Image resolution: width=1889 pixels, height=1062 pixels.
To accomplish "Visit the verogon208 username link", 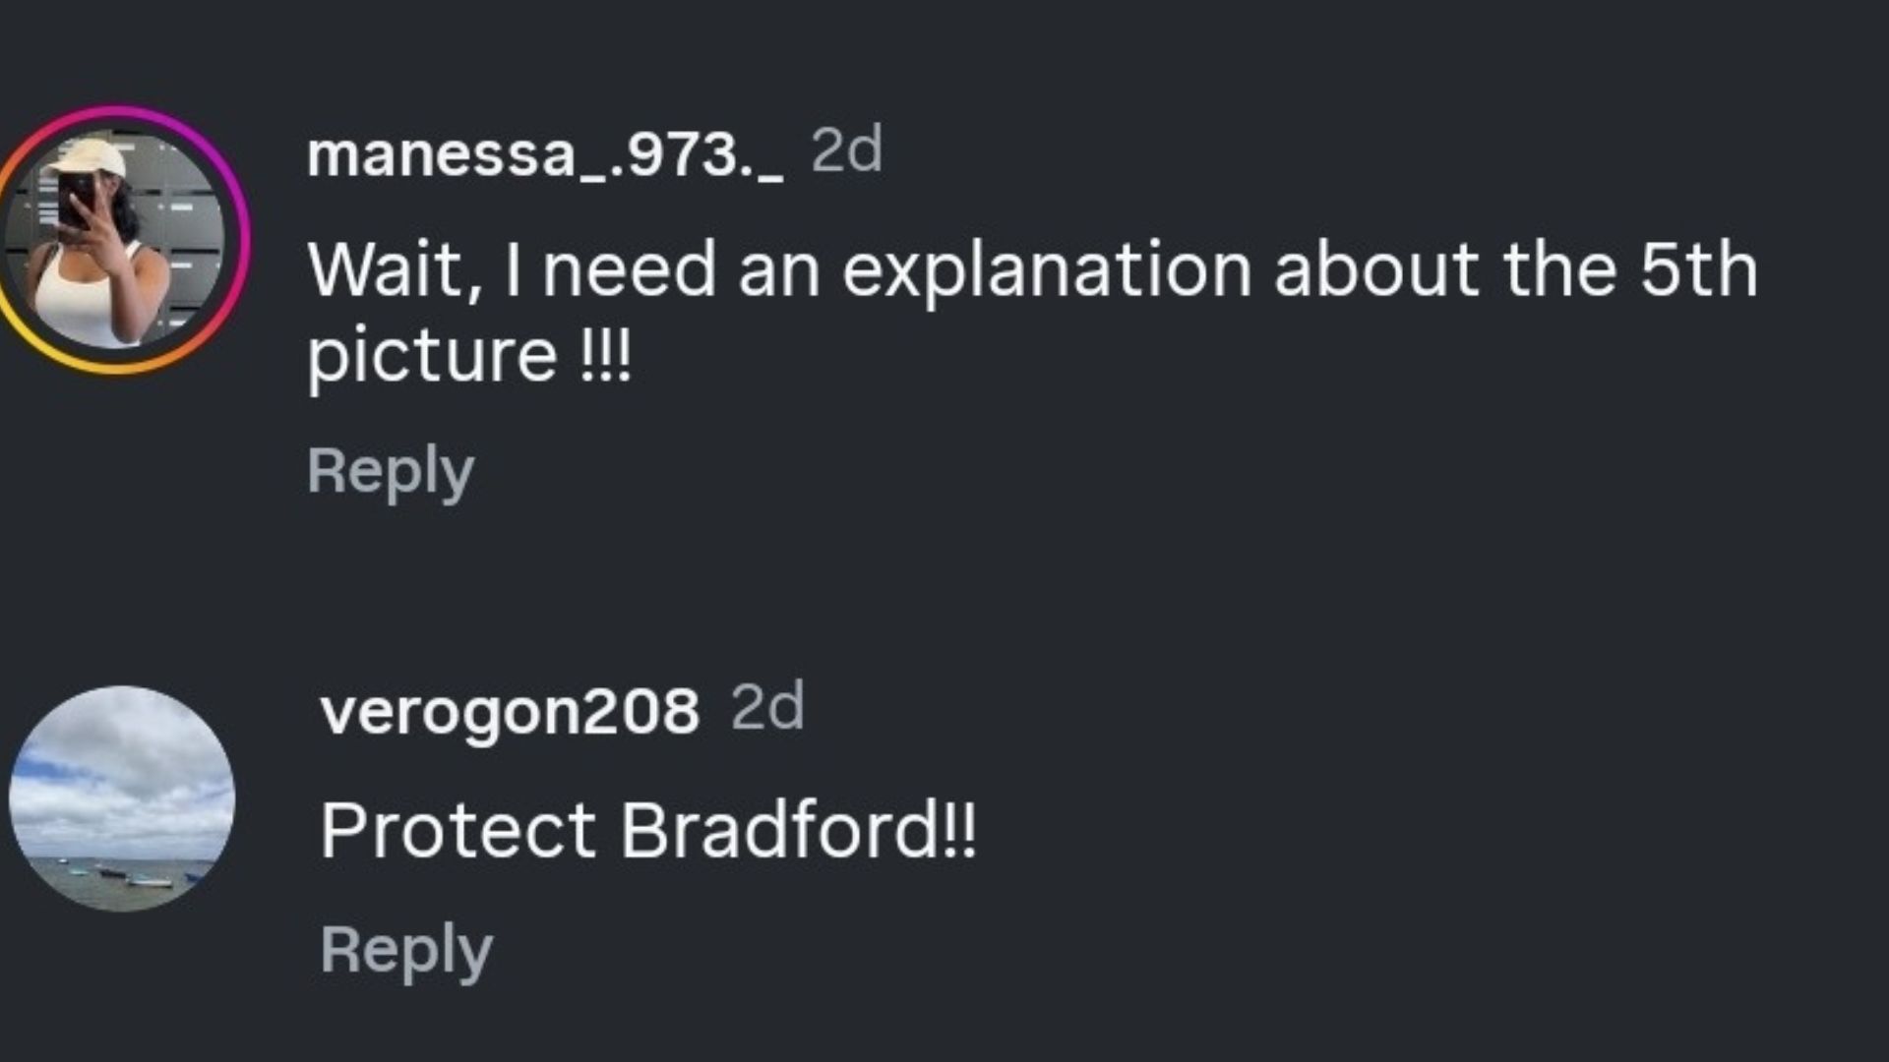I will [510, 711].
